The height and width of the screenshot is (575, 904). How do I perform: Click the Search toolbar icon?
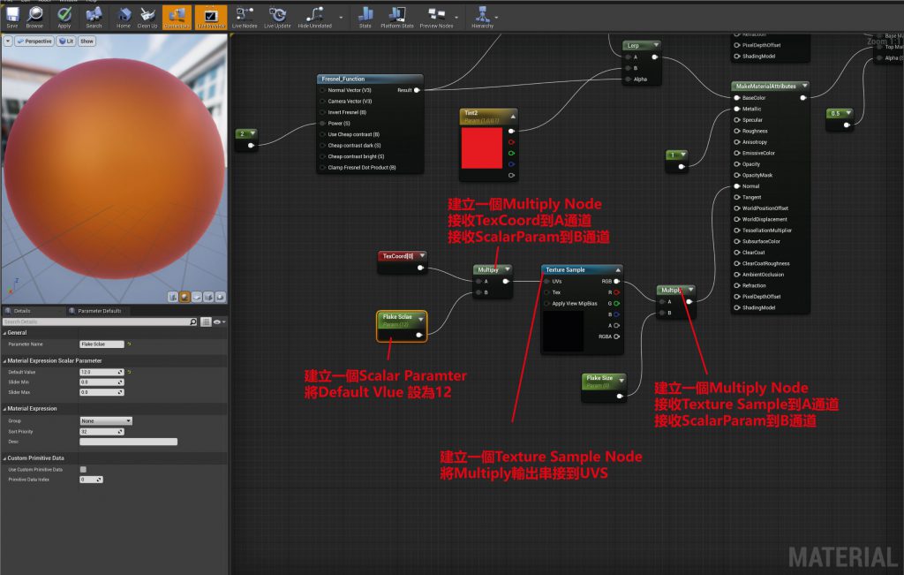point(94,16)
